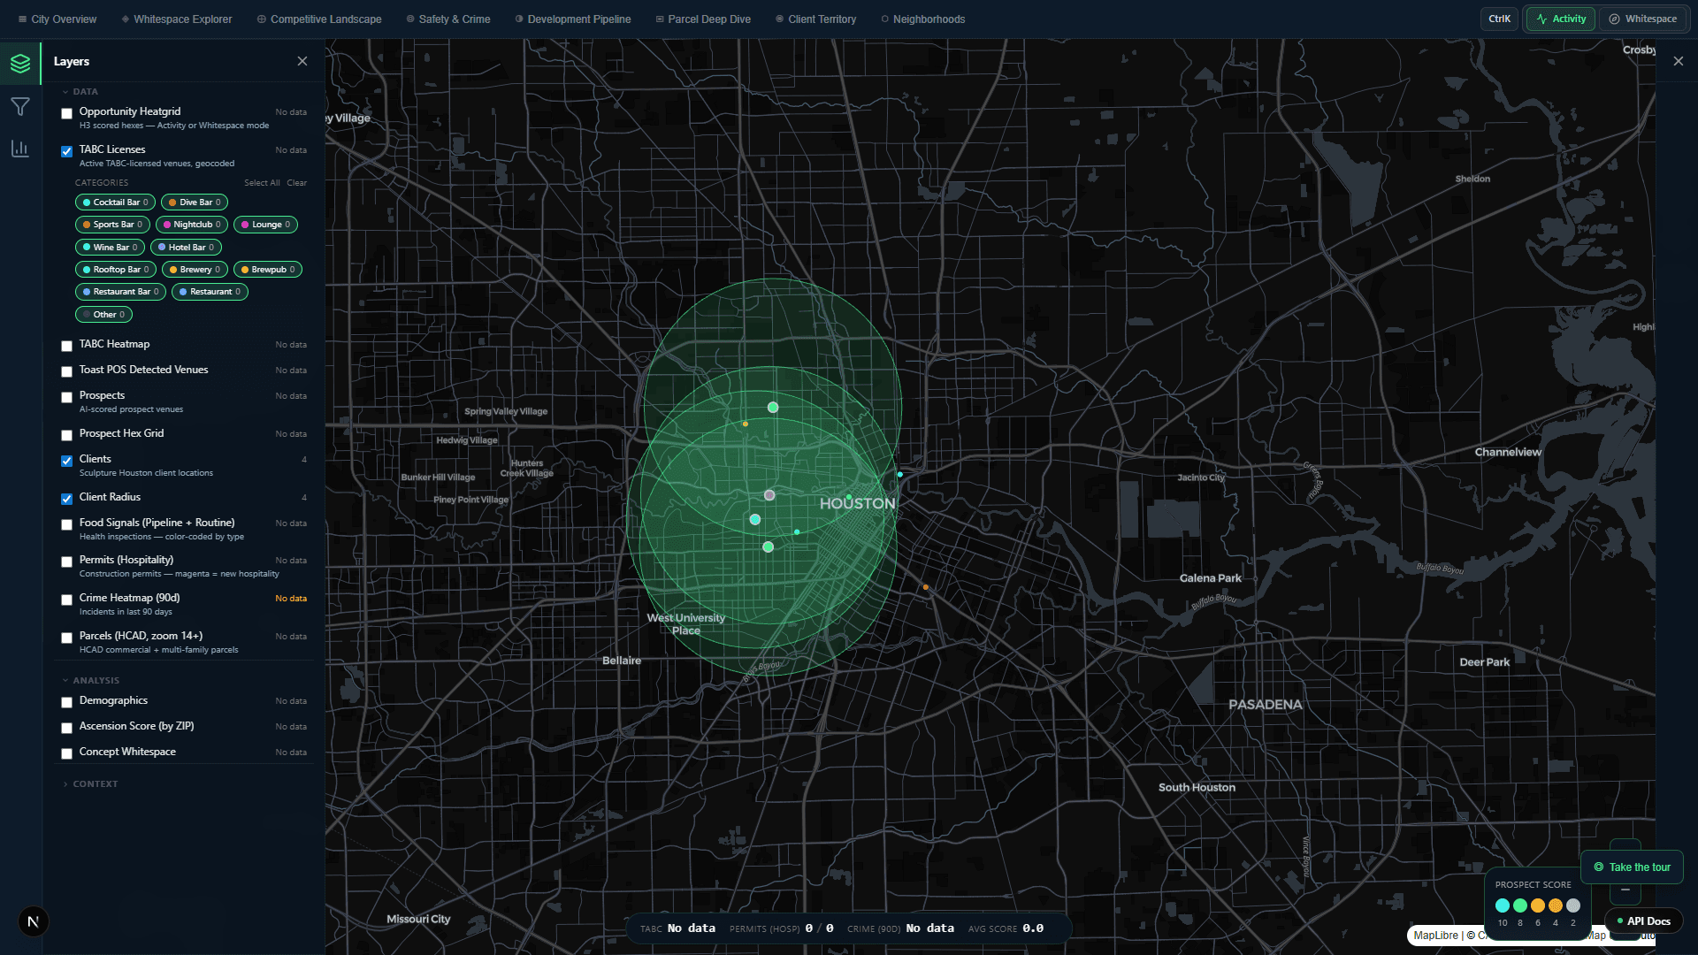Open the City Overview tab
This screenshot has height=955, width=1698.
click(x=57, y=19)
